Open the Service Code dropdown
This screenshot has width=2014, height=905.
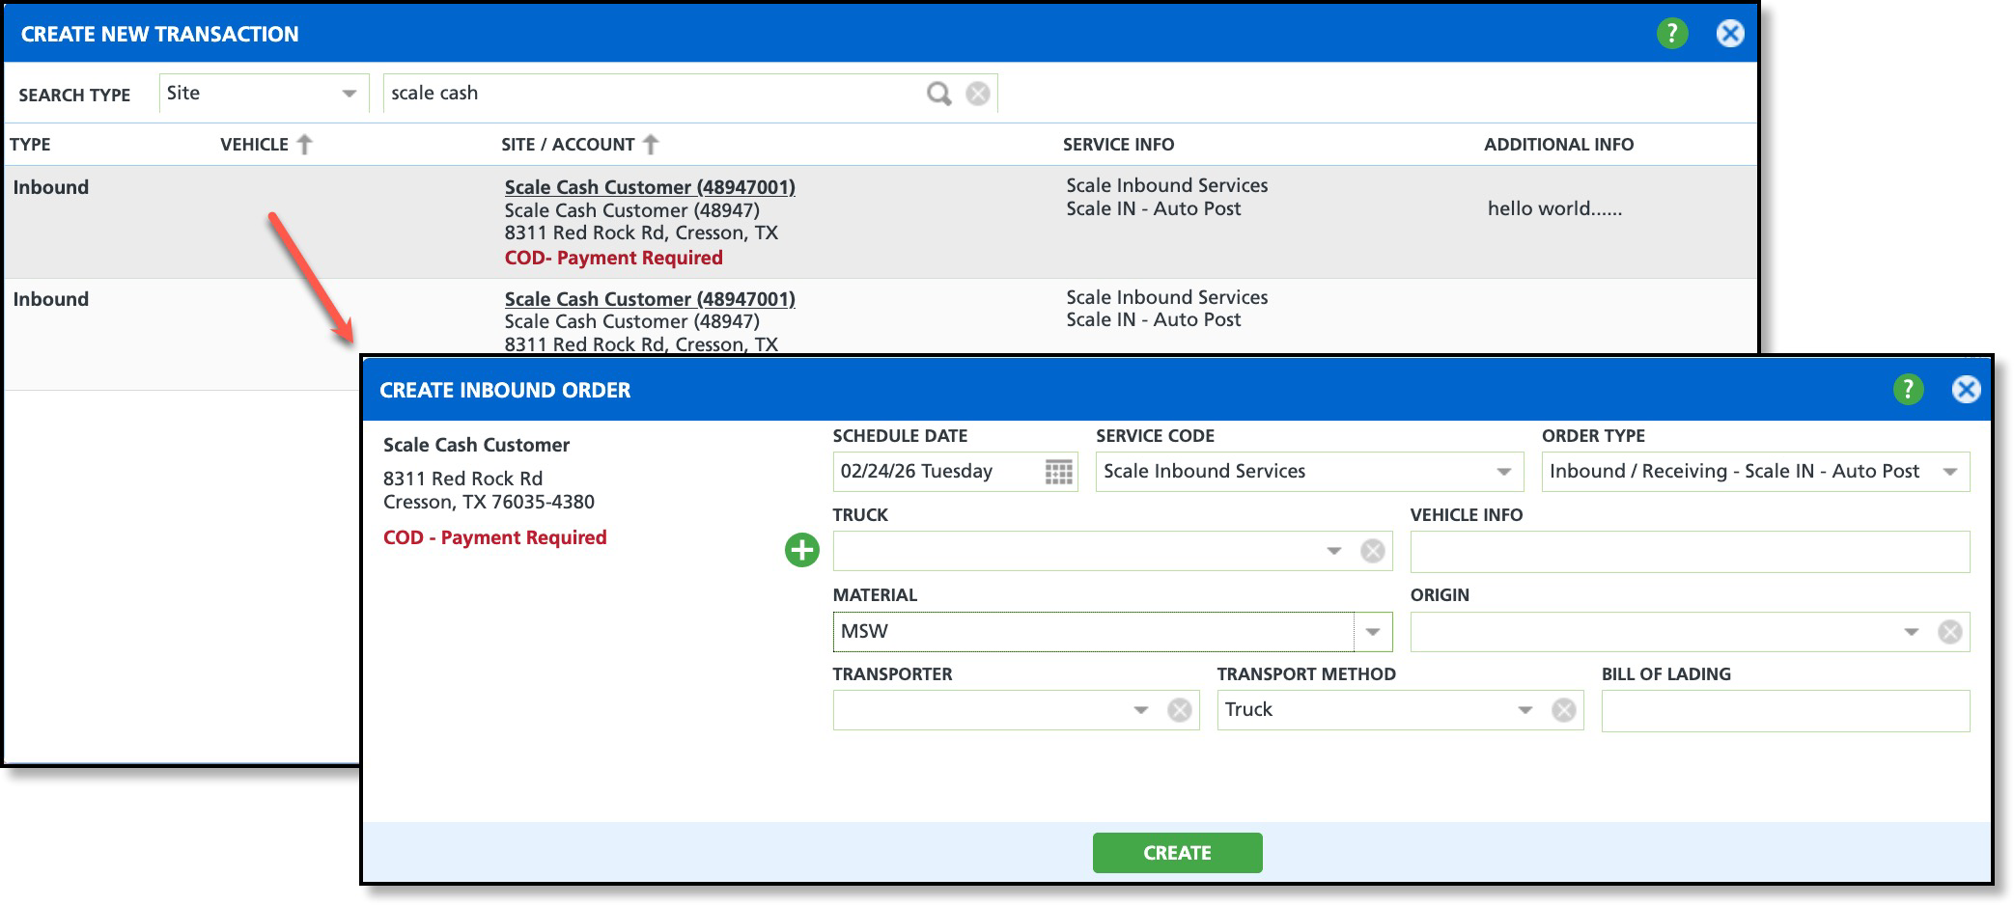[1503, 472]
